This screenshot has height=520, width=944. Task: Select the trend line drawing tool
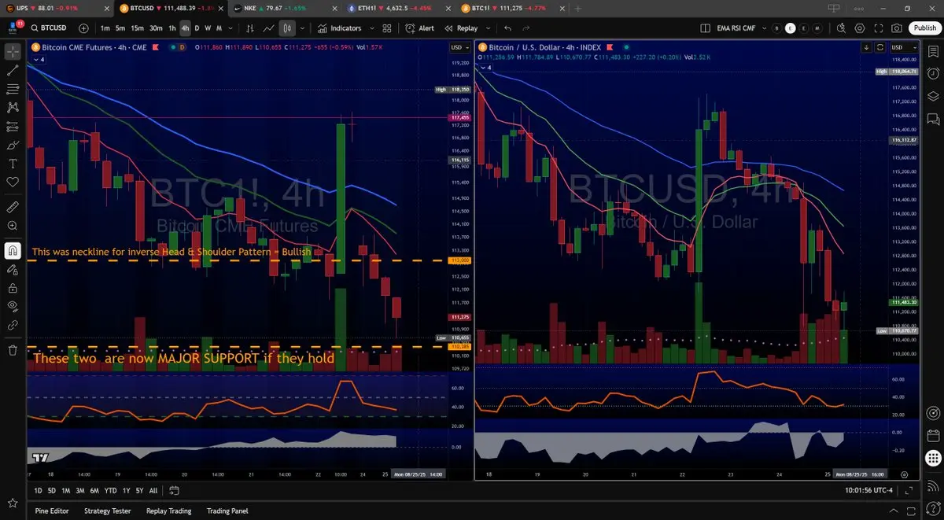[x=13, y=70]
